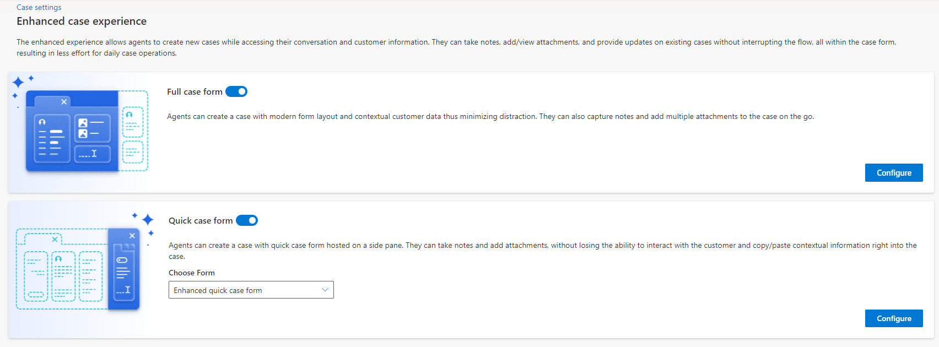Expand the Choose Form chevron arrow
This screenshot has width=939, height=347.
(325, 290)
